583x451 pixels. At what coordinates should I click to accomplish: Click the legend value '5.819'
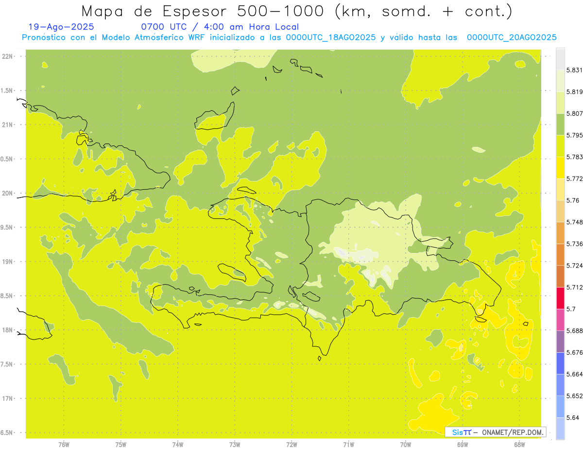pyautogui.click(x=575, y=92)
